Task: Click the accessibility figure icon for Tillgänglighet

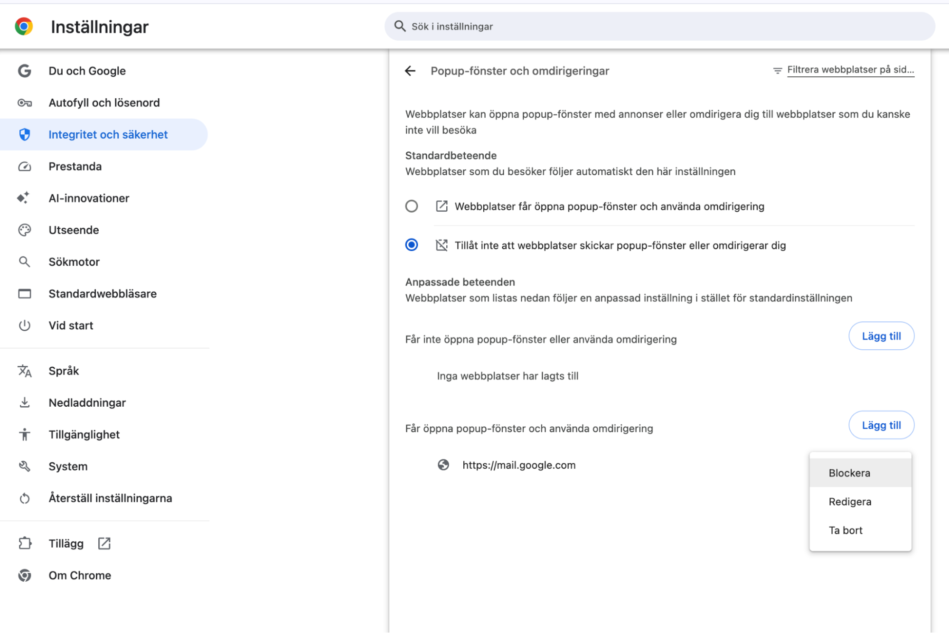Action: [x=25, y=435]
